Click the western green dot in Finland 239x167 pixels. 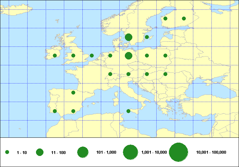[x=165, y=19]
